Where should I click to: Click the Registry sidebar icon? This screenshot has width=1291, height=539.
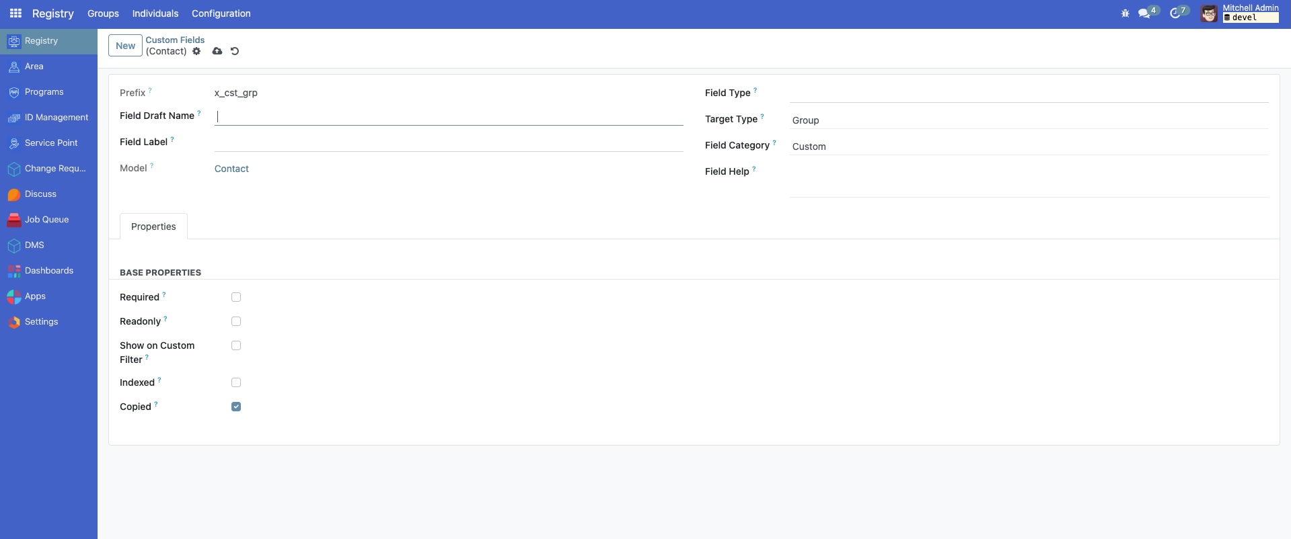click(14, 42)
